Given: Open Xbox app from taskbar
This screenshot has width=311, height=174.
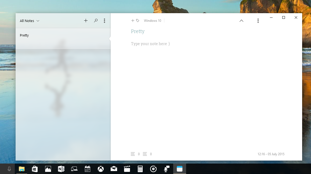Looking at the screenshot, I should (100, 169).
